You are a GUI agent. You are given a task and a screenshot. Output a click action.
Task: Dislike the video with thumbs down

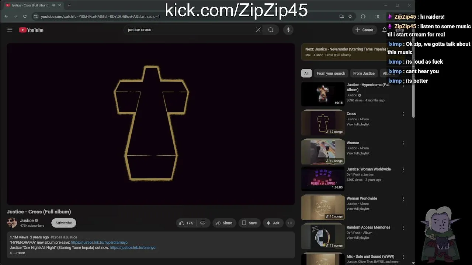click(x=203, y=223)
